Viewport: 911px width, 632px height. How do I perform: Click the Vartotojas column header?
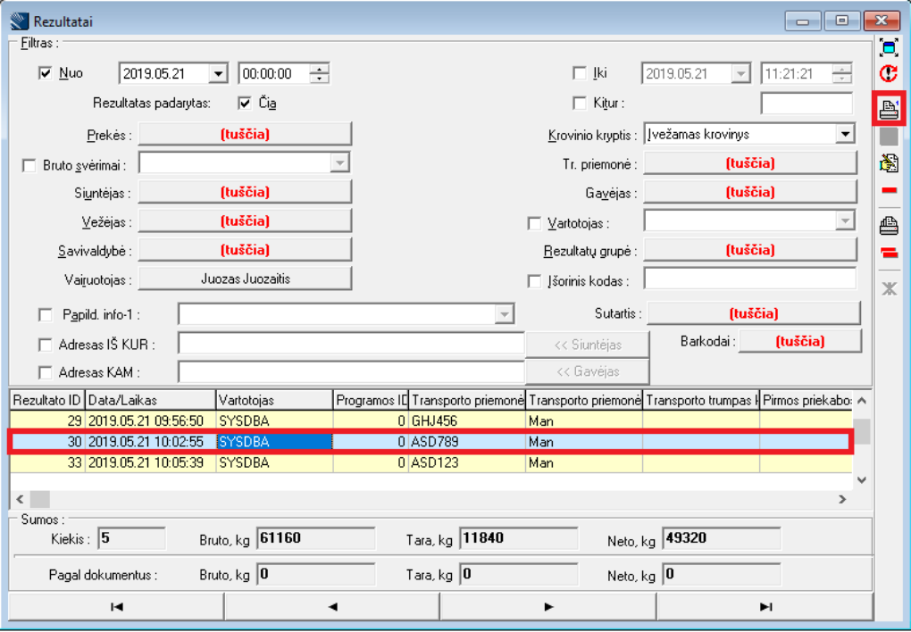click(x=274, y=400)
